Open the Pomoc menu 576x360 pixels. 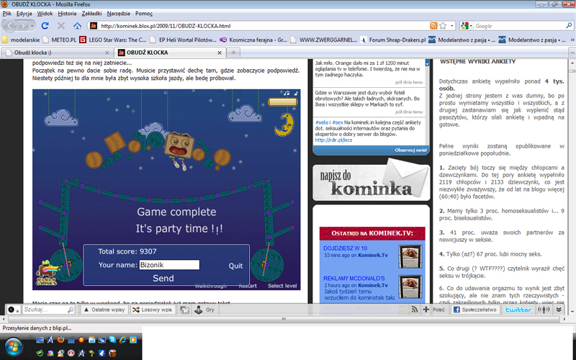(x=143, y=14)
